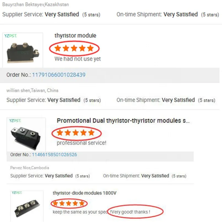
Task: Click reviewer name Bauyrzhan Bektayev, Kazakhstan
Action: pyautogui.click(x=36, y=5)
